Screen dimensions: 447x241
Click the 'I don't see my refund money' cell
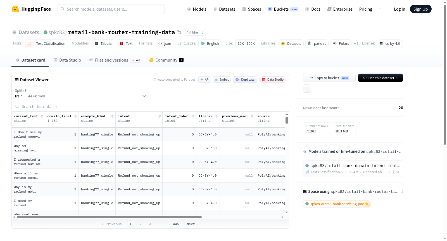click(28, 134)
